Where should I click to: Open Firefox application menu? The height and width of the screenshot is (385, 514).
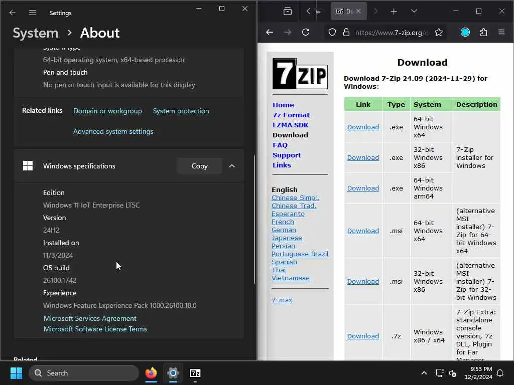pos(501,33)
